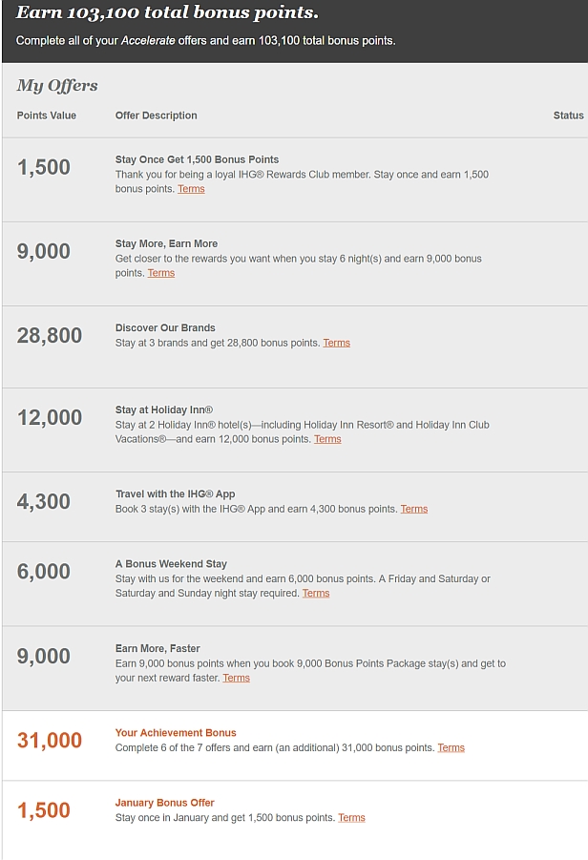This screenshot has width=588, height=860.
Task: Open Terms link for Earn More, Faster
Action: pyautogui.click(x=237, y=678)
